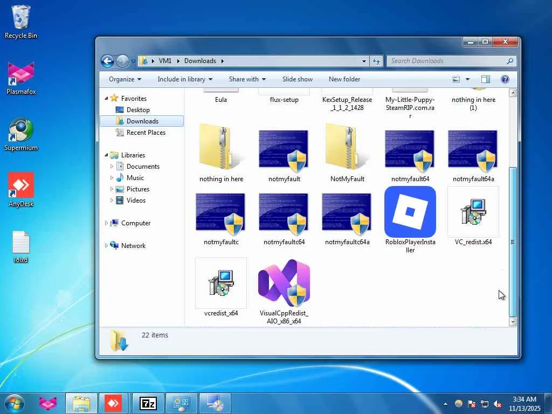Open Explorer help with the question mark icon
552x414 pixels.
coord(505,79)
